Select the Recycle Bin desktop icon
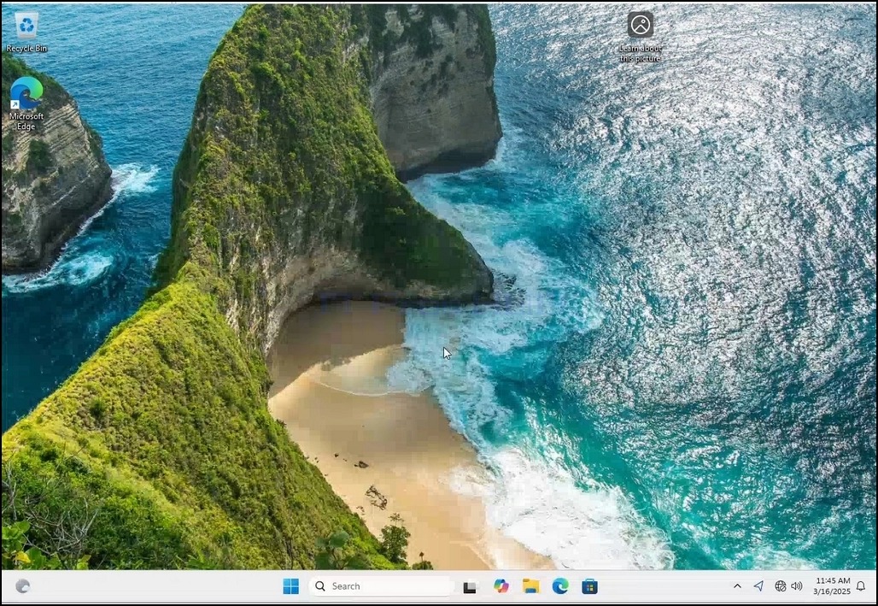 pos(26,32)
